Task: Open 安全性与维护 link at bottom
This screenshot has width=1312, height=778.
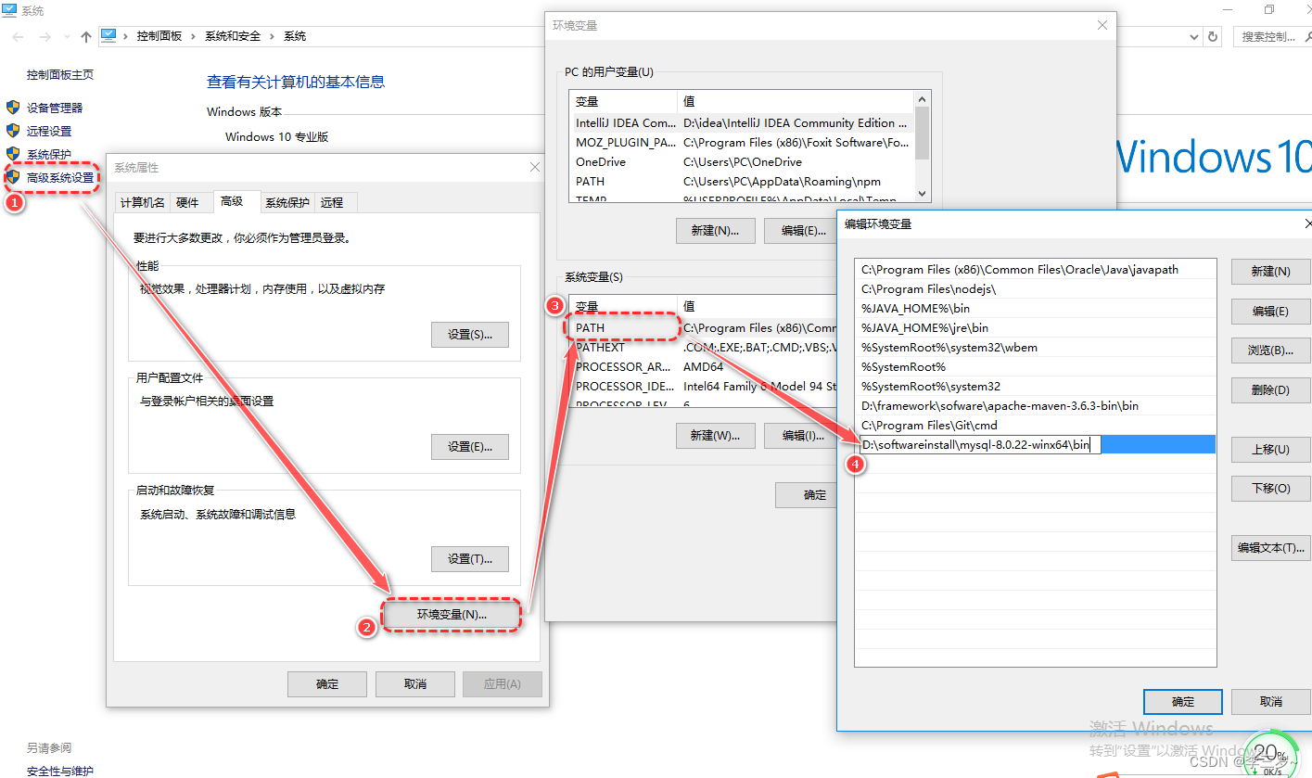Action: (60, 771)
